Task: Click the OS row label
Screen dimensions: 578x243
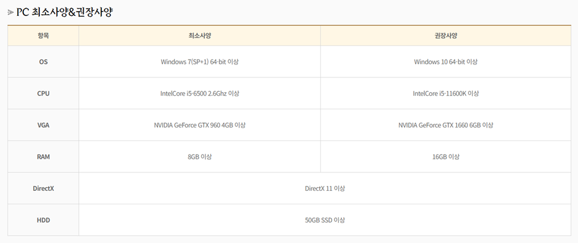Action: point(43,62)
